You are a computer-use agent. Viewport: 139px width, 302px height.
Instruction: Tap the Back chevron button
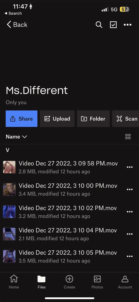[17, 25]
